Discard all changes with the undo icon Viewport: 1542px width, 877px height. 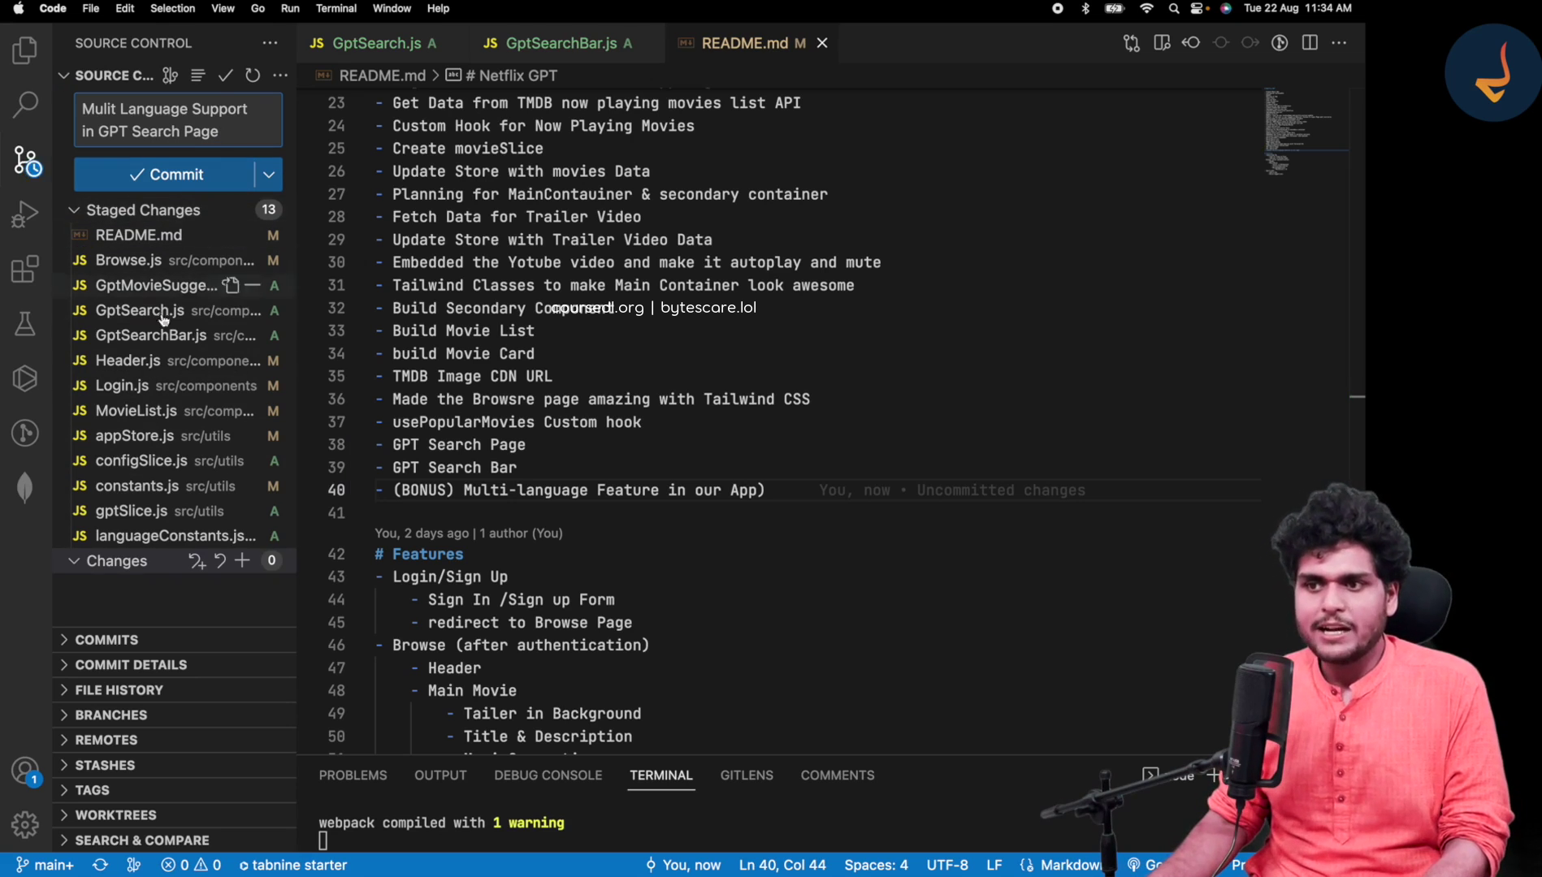(219, 560)
